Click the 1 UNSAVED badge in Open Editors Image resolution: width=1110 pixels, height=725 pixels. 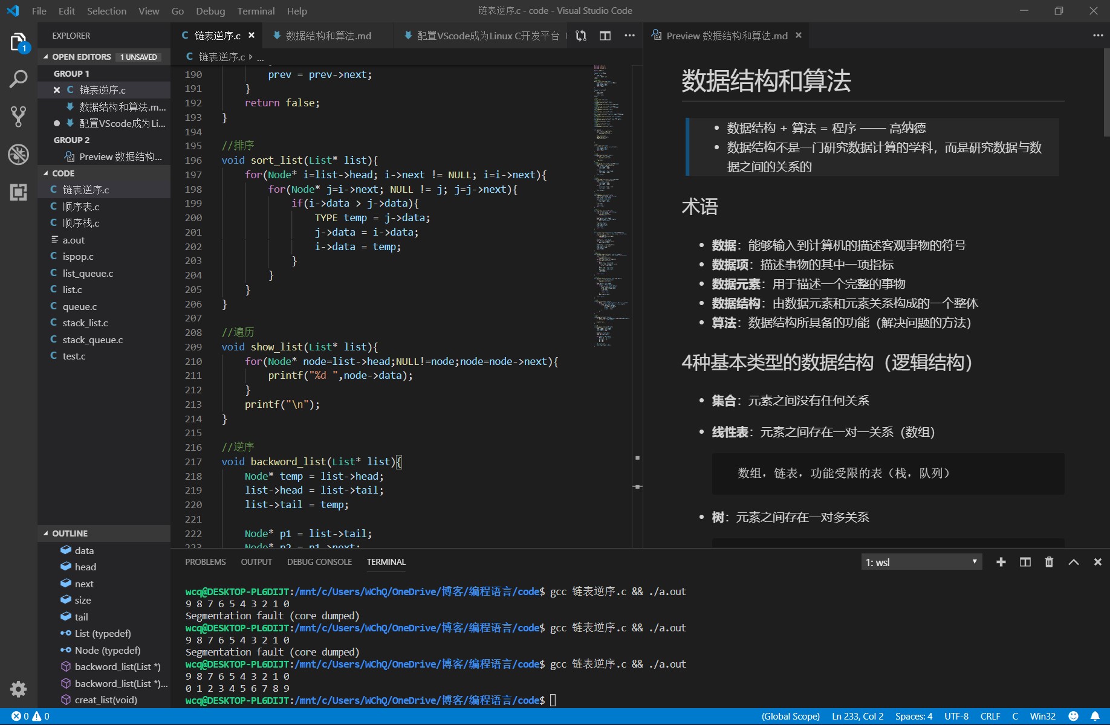[x=138, y=57]
